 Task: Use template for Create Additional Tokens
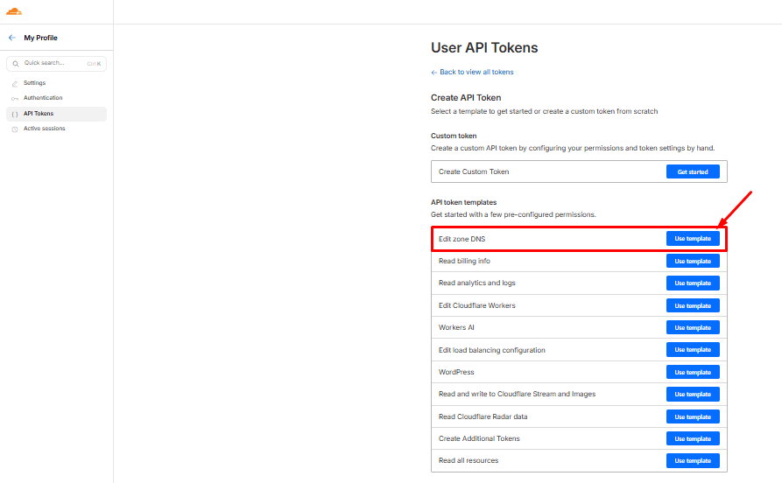(693, 438)
